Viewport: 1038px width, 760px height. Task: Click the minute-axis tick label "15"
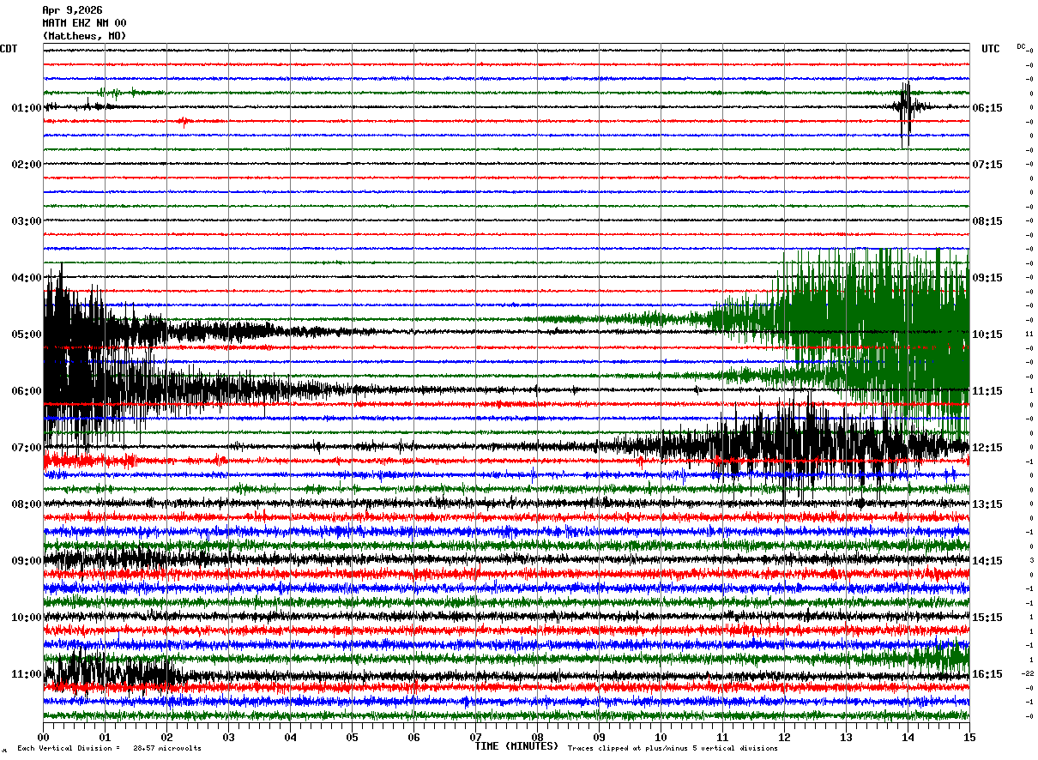969,737
